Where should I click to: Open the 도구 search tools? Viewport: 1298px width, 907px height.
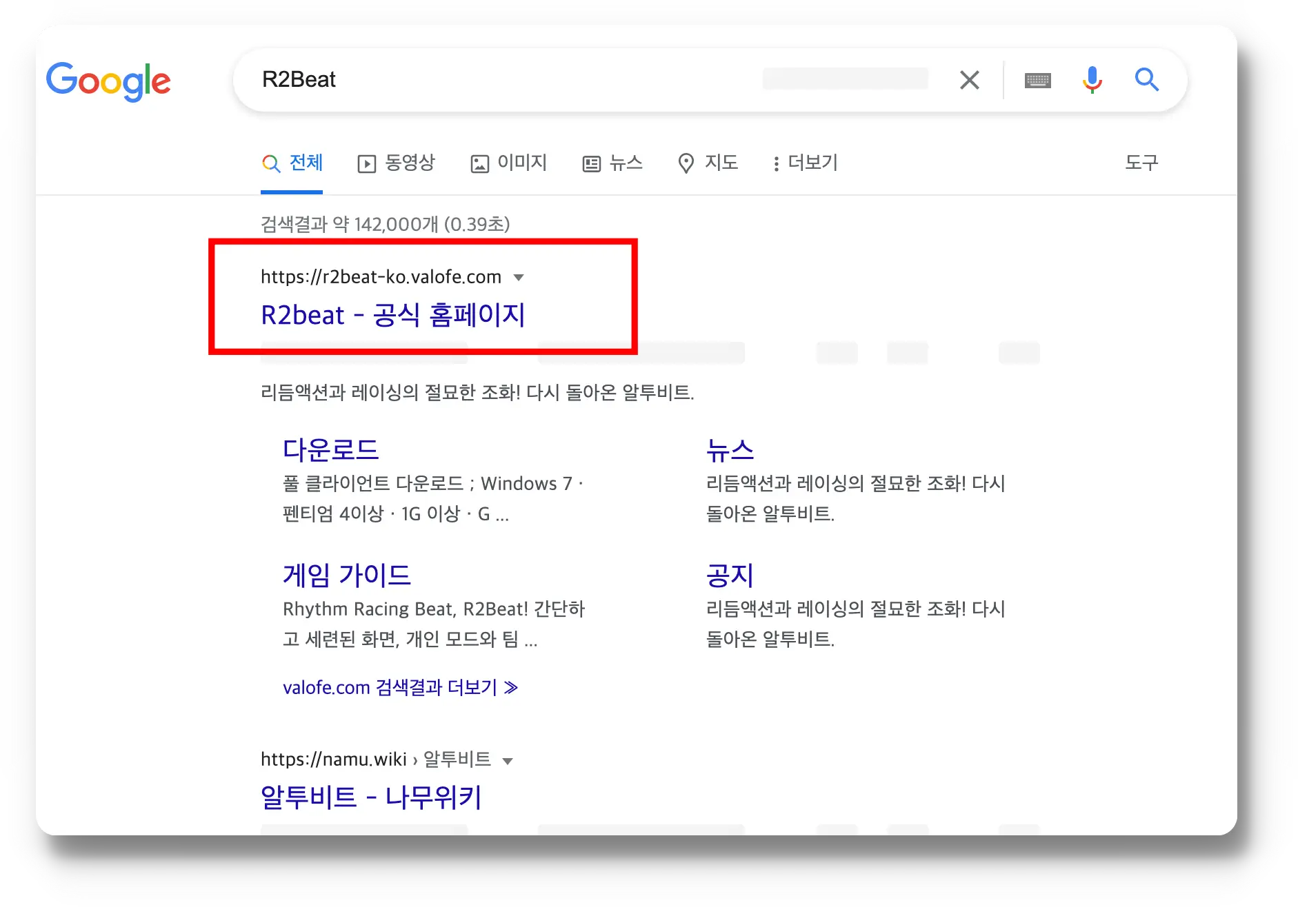coord(1141,163)
